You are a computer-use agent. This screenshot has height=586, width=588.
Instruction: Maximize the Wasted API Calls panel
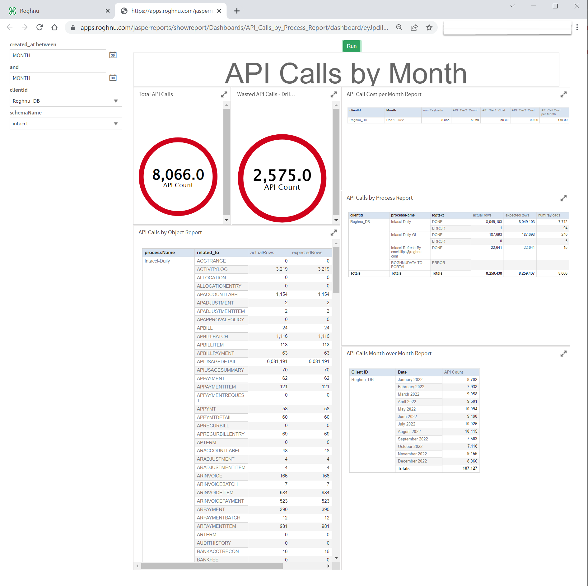click(x=334, y=95)
